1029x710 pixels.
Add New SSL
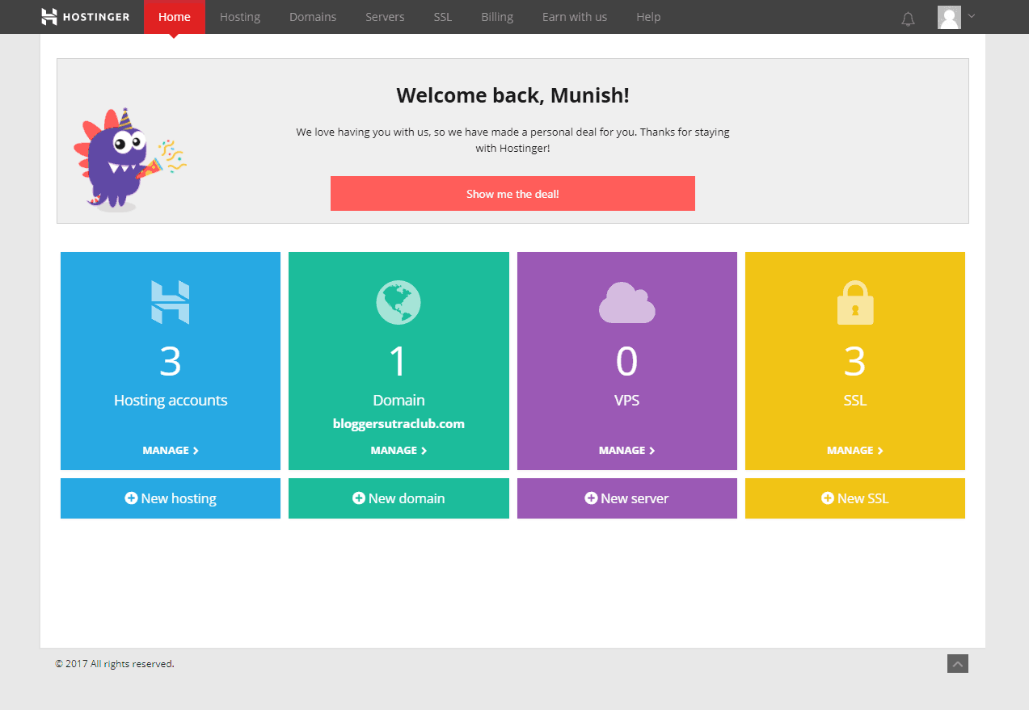(855, 498)
